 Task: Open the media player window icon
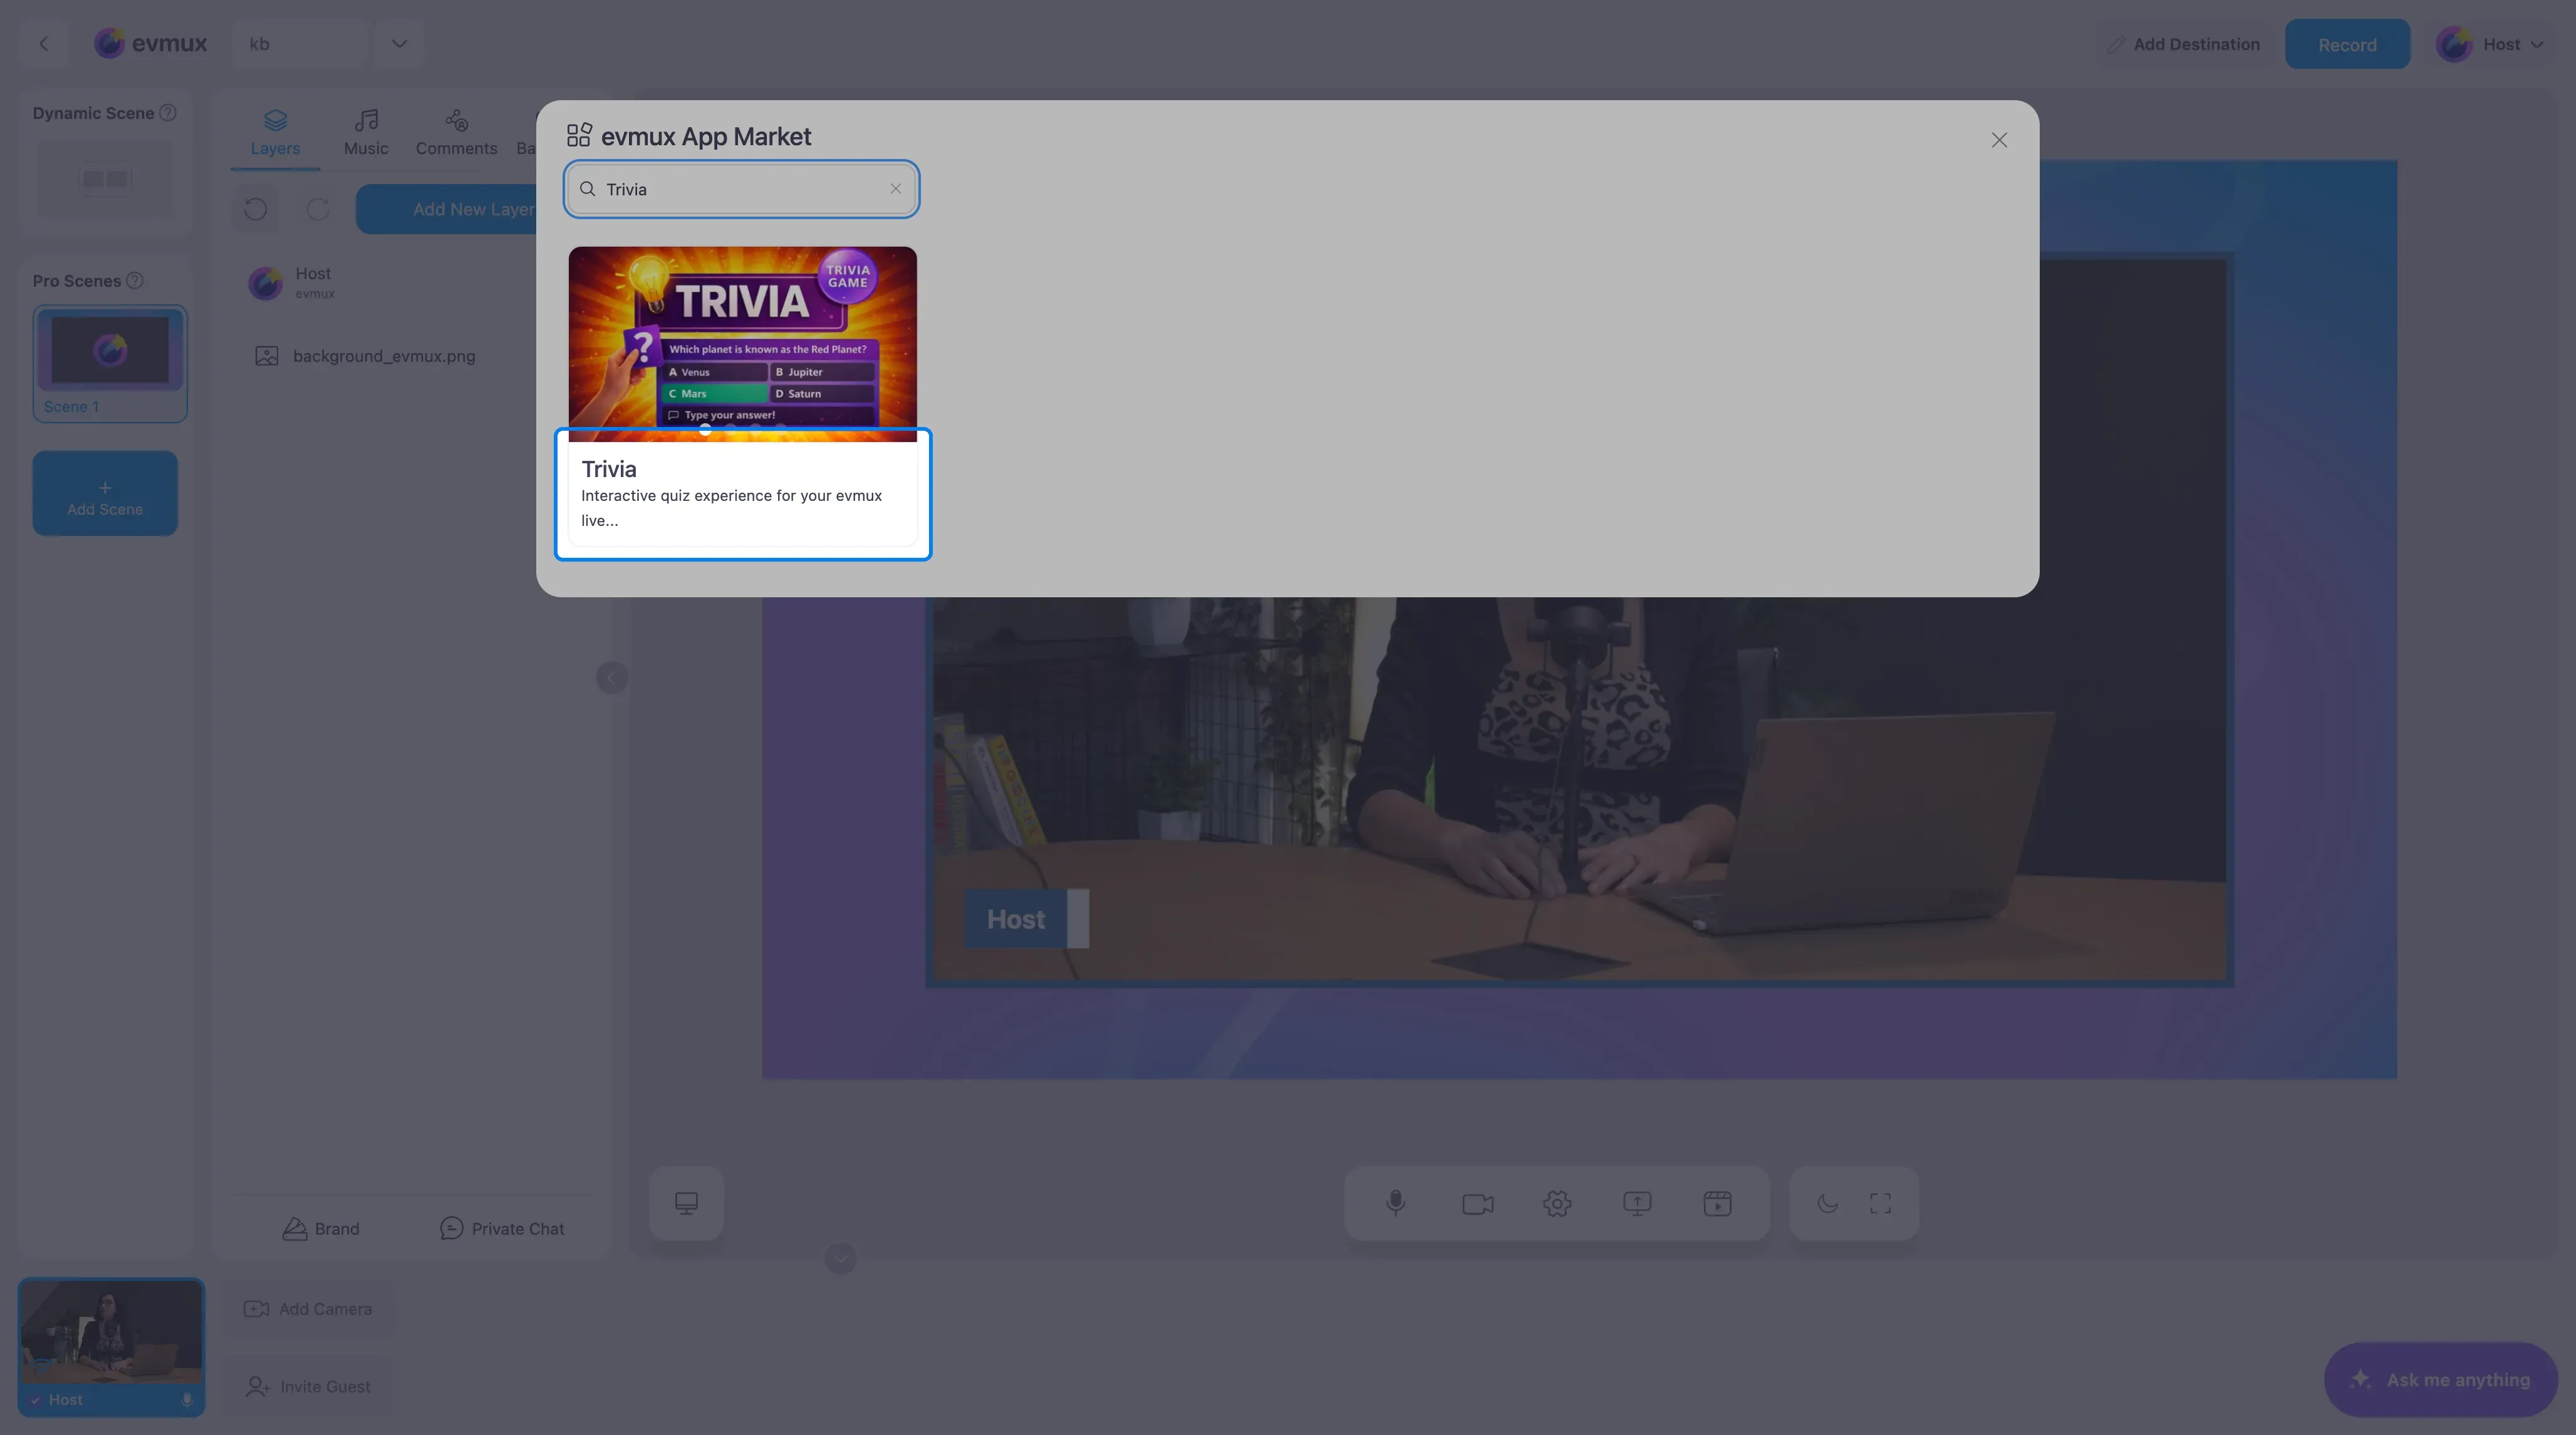click(1717, 1203)
